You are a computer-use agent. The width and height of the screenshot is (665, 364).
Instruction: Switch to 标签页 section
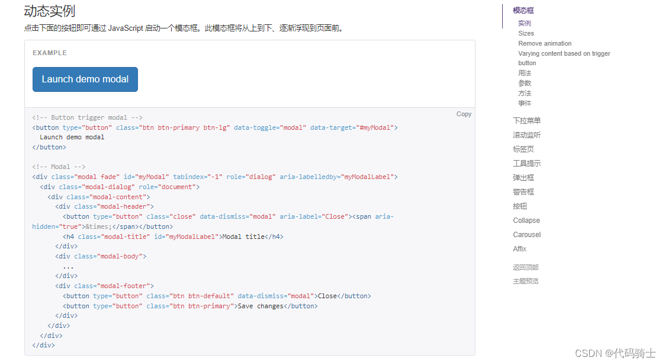523,149
